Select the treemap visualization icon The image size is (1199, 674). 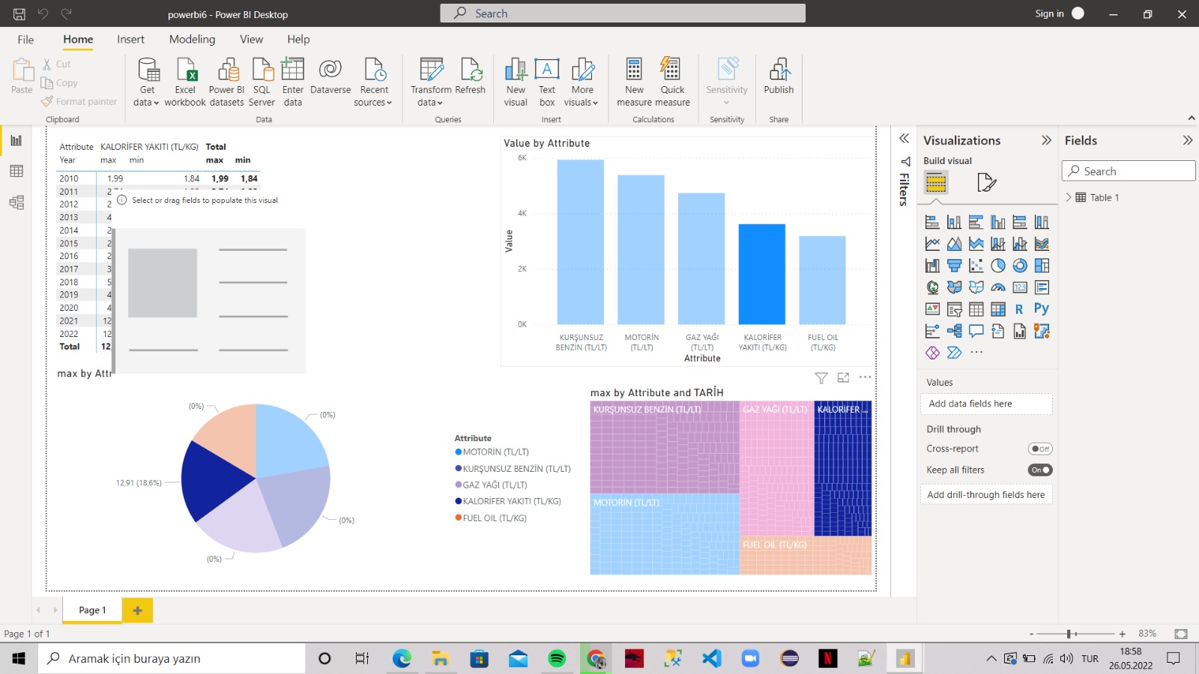pos(1042,265)
